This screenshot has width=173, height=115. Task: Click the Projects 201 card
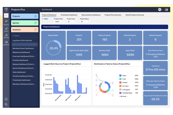[x=79, y=38]
